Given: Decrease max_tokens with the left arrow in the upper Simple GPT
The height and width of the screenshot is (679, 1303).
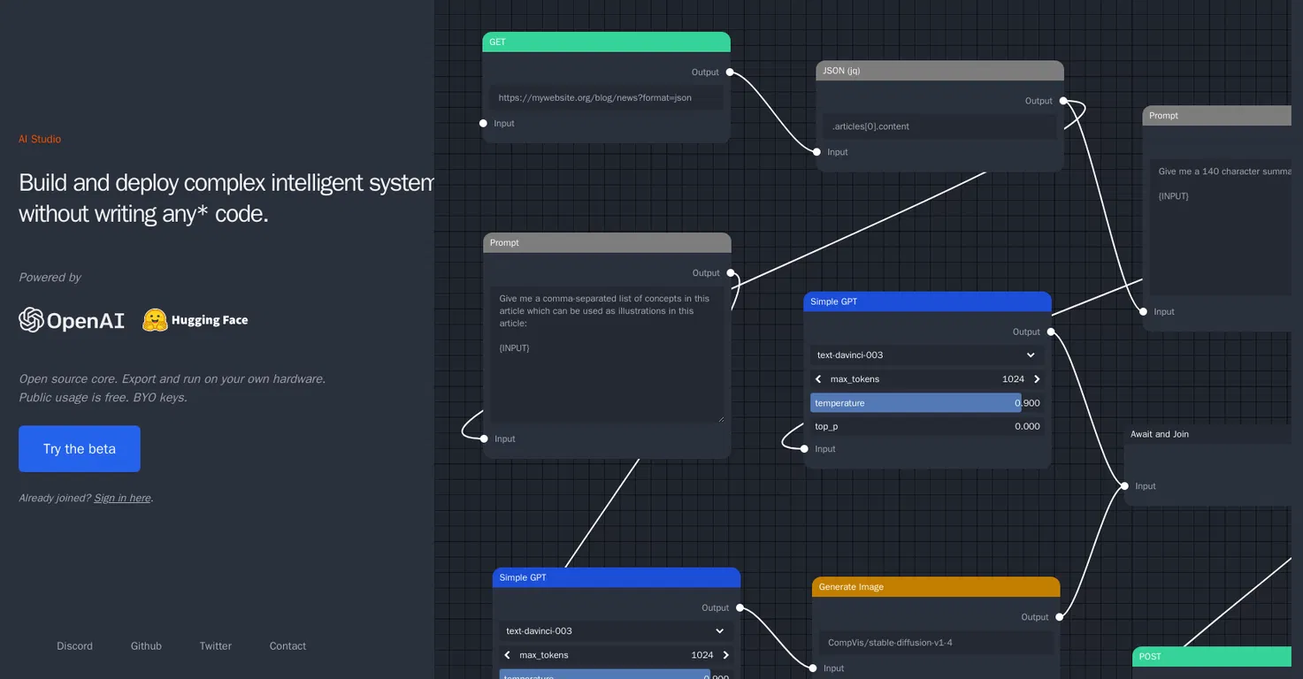Looking at the screenshot, I should point(818,379).
